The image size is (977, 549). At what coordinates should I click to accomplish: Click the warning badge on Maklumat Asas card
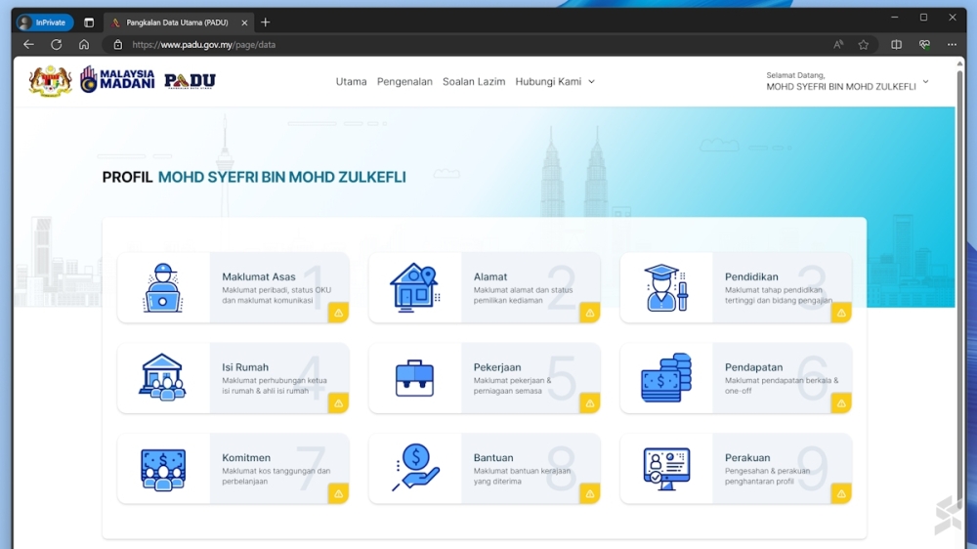pos(338,313)
